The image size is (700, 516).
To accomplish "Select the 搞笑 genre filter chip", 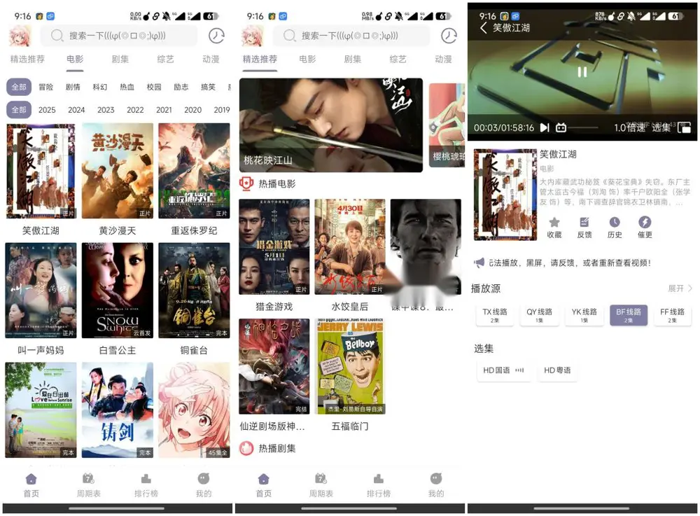I will [x=208, y=87].
